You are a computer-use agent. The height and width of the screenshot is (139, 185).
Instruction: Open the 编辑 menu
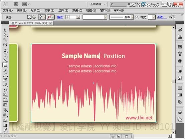(21, 10)
